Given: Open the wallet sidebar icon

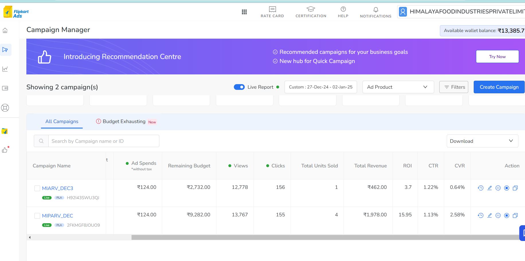Looking at the screenshot, I should tap(5, 88).
